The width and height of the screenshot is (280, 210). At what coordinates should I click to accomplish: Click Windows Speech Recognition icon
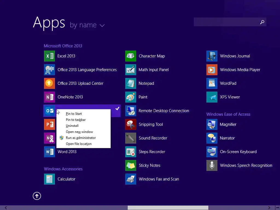coord(212,165)
